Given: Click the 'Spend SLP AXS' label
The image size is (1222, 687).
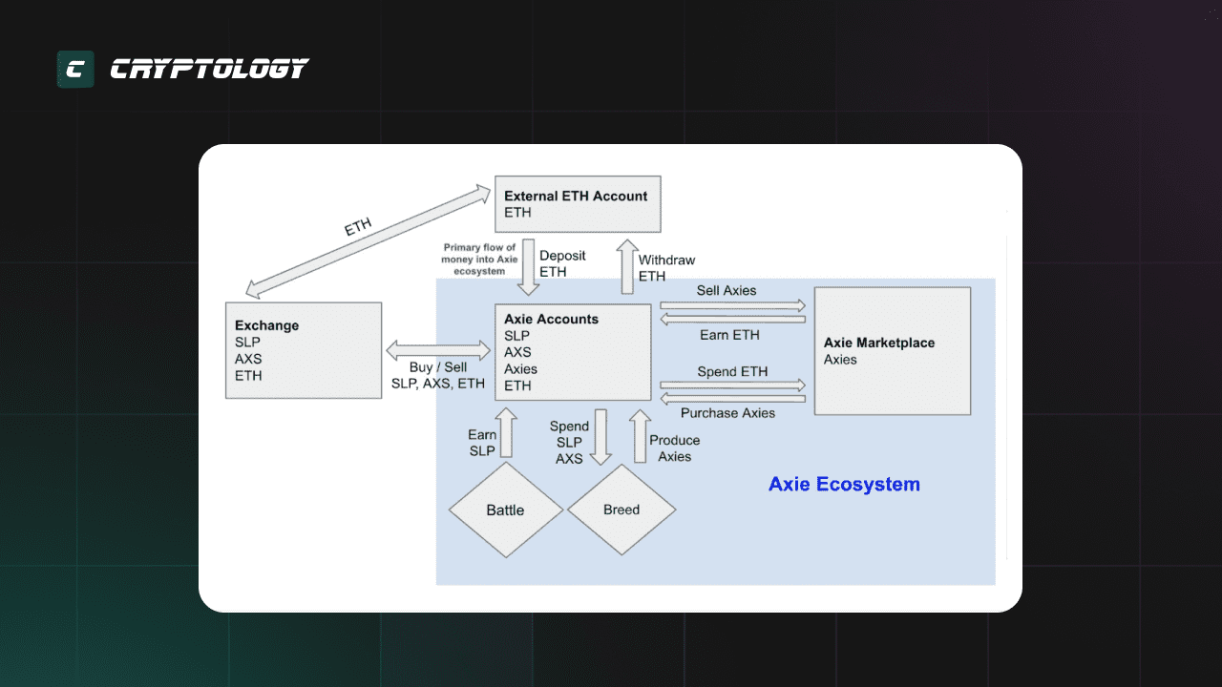Looking at the screenshot, I should 569,443.
